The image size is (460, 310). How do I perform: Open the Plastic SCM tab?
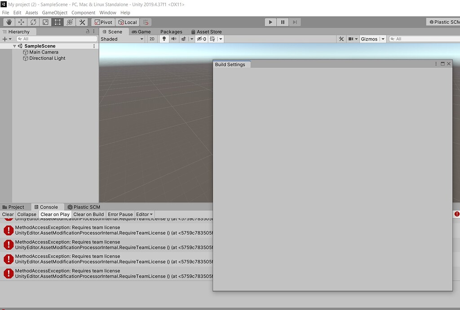[84, 207]
